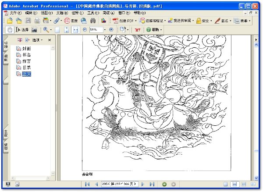Viewport: 263px width, 192px height.
Task: Select the Snapshot camera tool
Action: pos(34,30)
